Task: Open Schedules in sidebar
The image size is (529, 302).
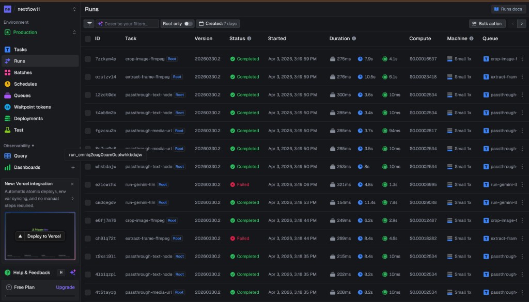Action: click(x=40, y=84)
